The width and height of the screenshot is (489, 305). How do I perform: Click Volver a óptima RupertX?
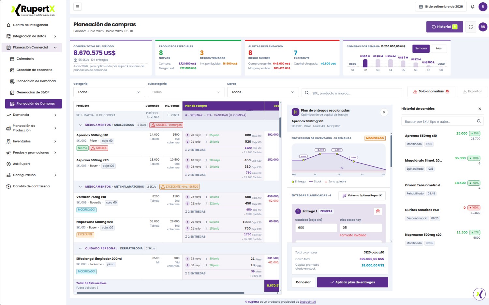362,195
